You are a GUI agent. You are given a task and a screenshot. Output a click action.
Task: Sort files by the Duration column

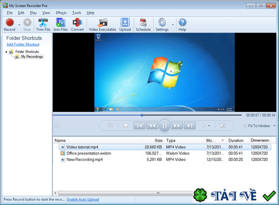(x=238, y=141)
